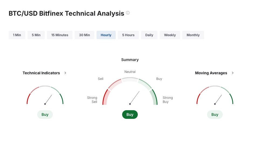Click Buy badge under Technical Indicators
The height and width of the screenshot is (141, 254).
click(x=45, y=115)
